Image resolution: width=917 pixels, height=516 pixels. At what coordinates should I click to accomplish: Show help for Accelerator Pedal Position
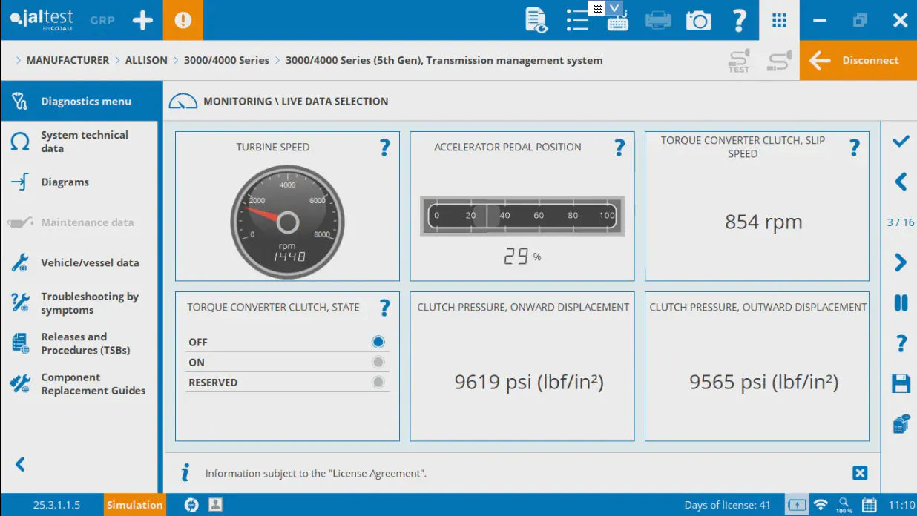(619, 148)
